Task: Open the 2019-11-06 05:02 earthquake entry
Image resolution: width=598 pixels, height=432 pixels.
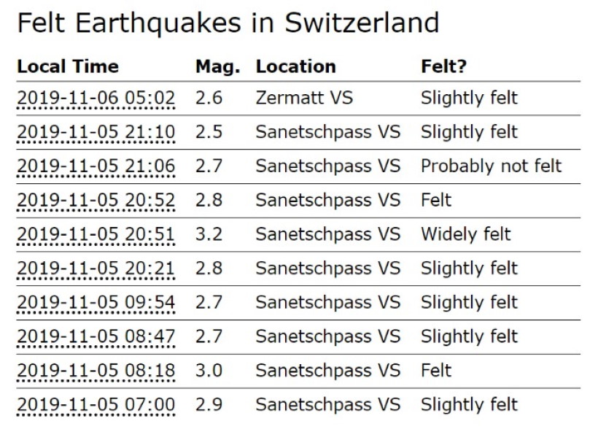Action: tap(96, 98)
